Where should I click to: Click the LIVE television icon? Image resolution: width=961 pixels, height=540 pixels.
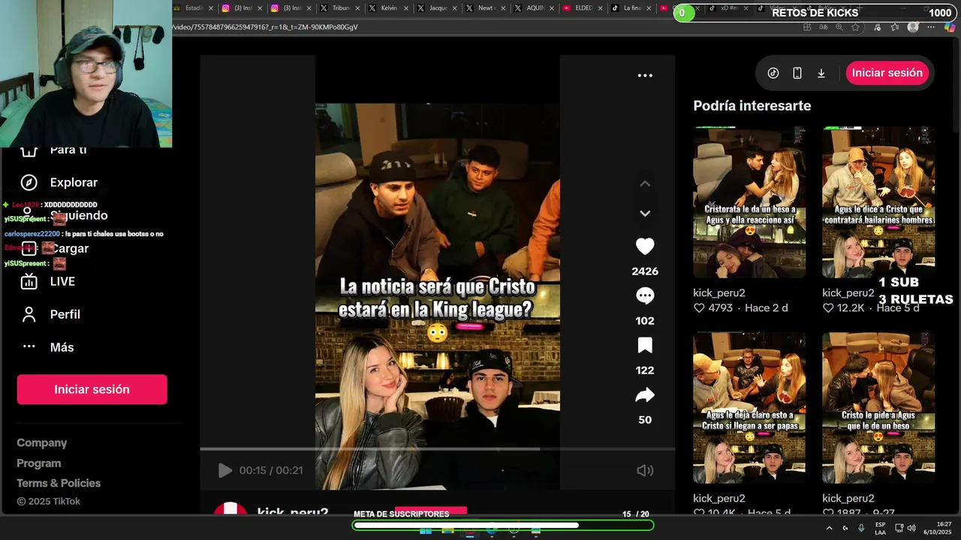(29, 281)
